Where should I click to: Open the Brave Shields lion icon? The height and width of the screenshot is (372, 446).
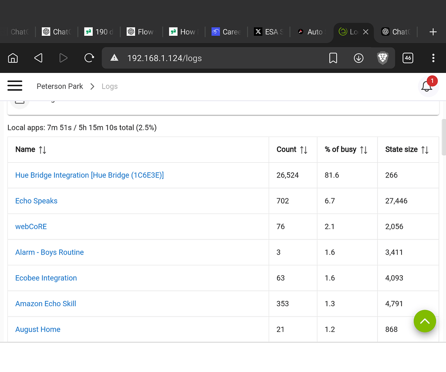(x=382, y=58)
